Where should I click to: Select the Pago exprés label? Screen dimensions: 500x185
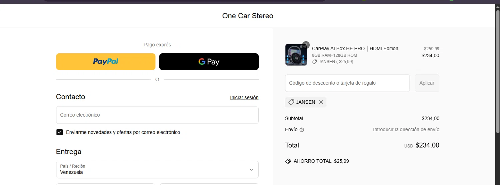(x=157, y=45)
